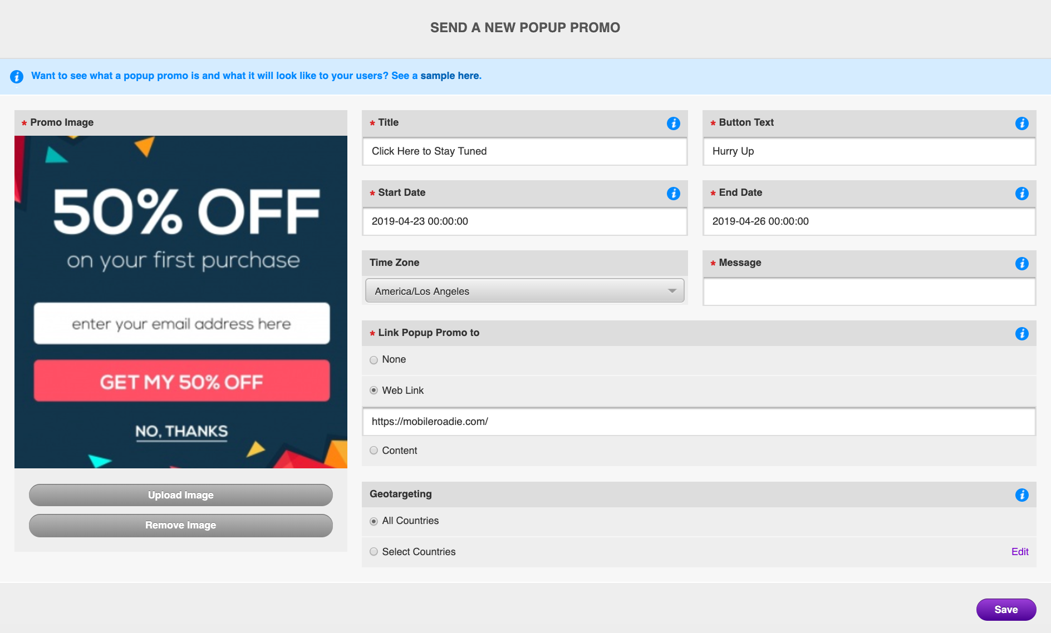The image size is (1051, 633).
Task: Open the End Date info icon
Action: click(x=1021, y=194)
